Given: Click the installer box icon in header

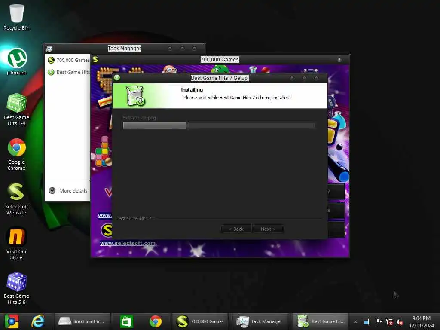Looking at the screenshot, I should (135, 96).
